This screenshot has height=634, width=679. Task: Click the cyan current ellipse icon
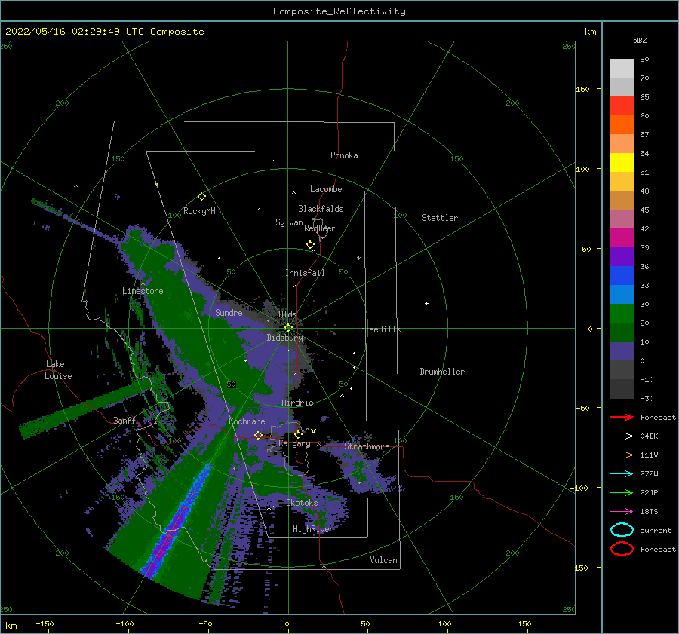pos(622,530)
